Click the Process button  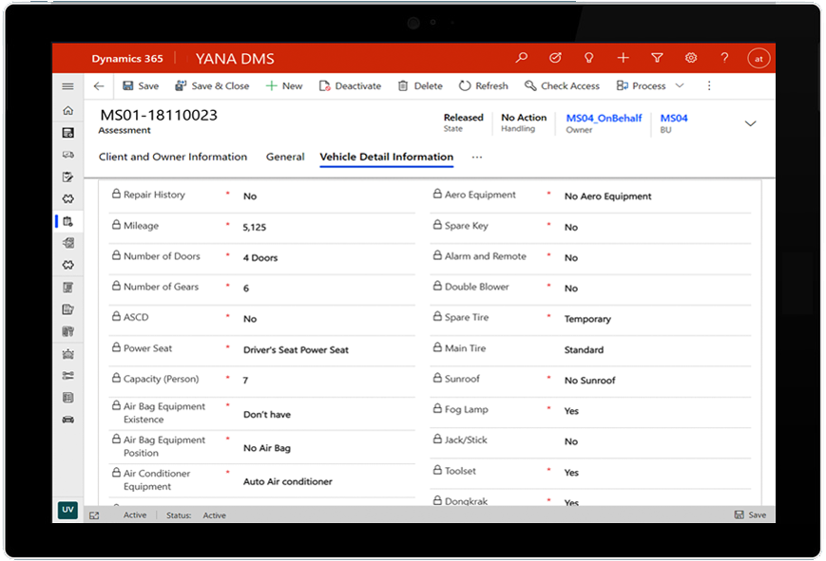pyautogui.click(x=641, y=85)
